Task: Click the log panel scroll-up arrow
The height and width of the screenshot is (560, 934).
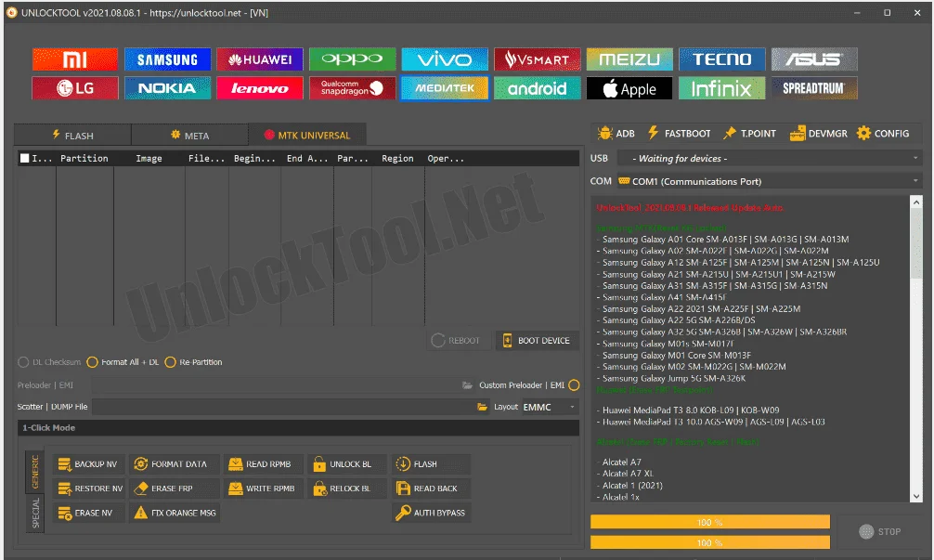Action: click(x=916, y=202)
